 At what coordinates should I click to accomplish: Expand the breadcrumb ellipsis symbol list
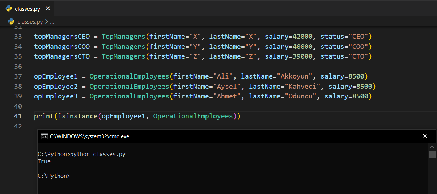coord(52,22)
